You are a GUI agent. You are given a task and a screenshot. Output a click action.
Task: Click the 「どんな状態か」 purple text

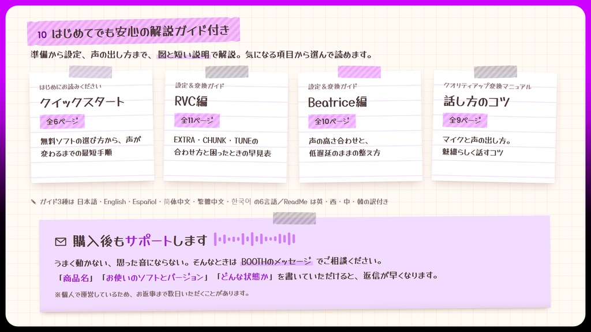(x=244, y=277)
